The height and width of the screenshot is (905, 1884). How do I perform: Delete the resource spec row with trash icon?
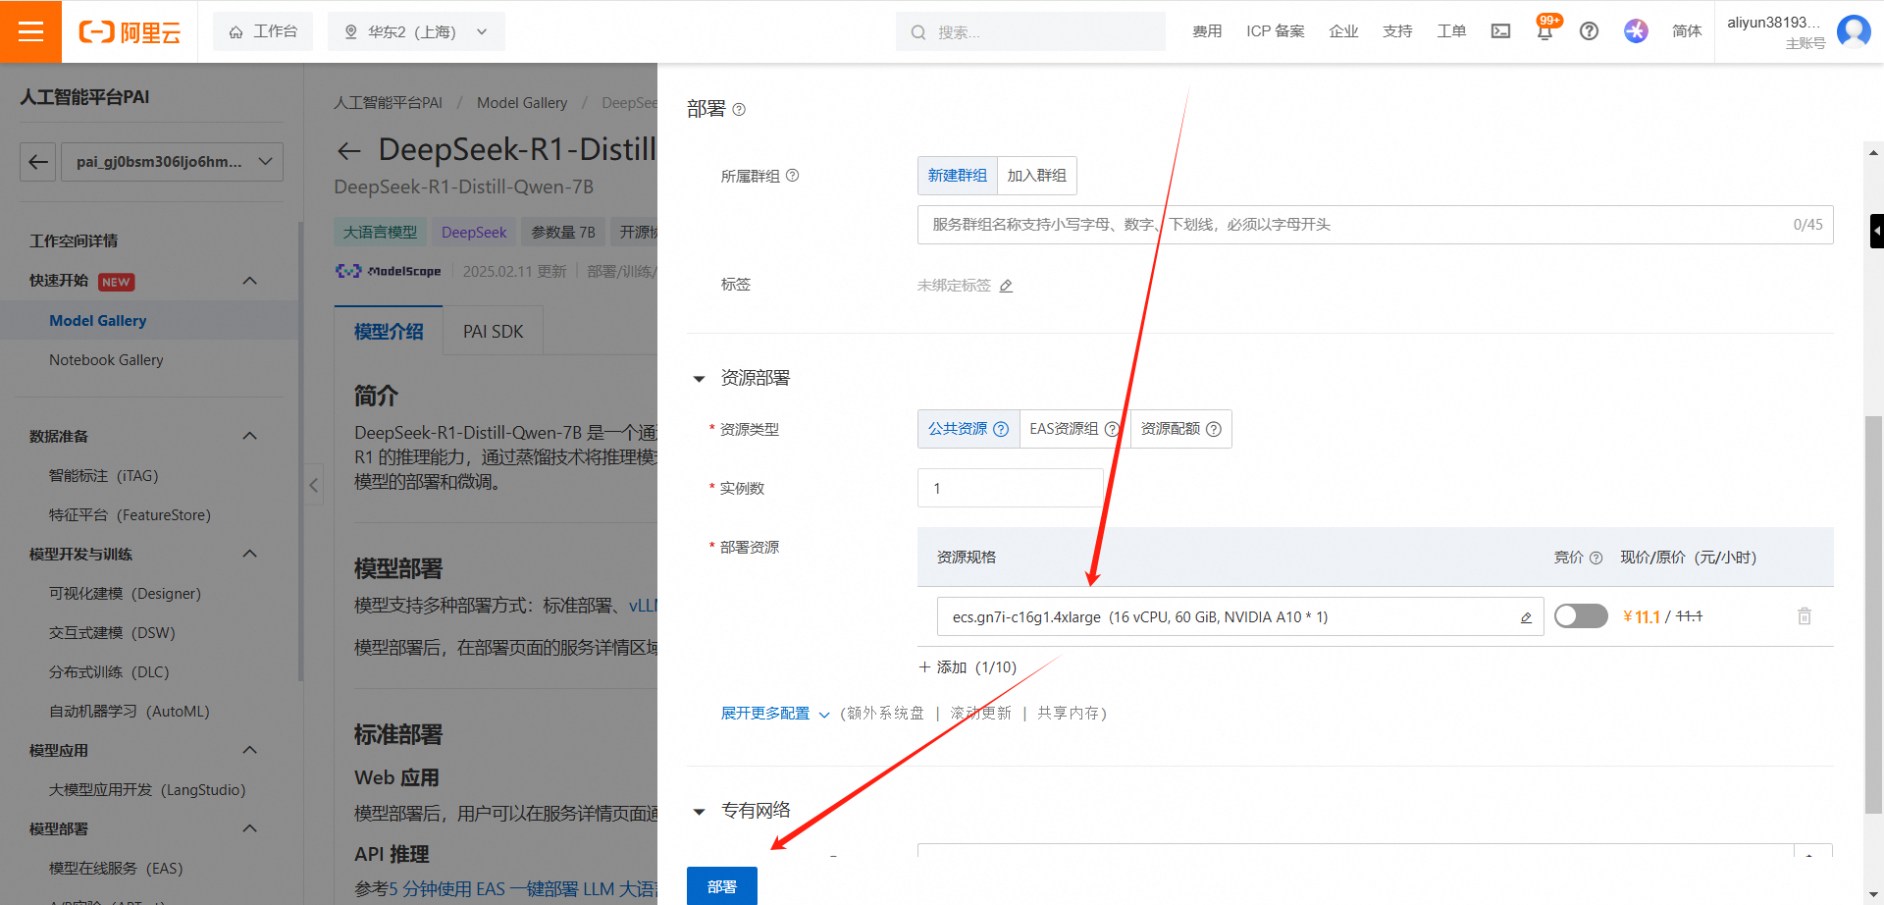(1804, 616)
